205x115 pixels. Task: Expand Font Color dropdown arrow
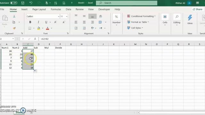tap(52, 28)
